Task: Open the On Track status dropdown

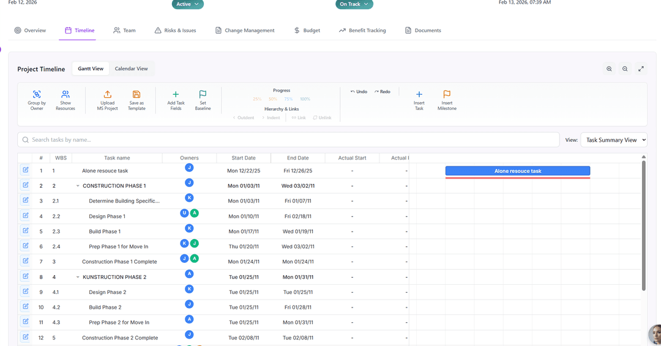Action: [354, 4]
